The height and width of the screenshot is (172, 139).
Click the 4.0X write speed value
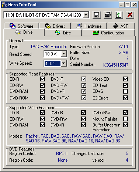tap(52, 63)
